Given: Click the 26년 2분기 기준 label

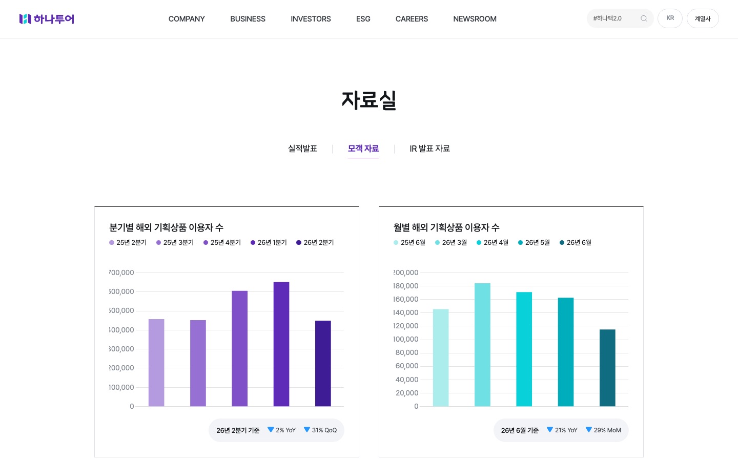Looking at the screenshot, I should click(x=238, y=430).
